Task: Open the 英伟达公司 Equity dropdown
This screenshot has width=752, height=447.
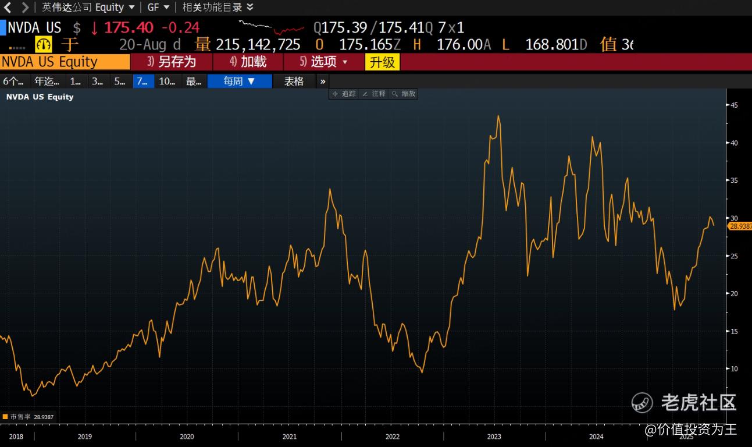Action: (x=88, y=8)
